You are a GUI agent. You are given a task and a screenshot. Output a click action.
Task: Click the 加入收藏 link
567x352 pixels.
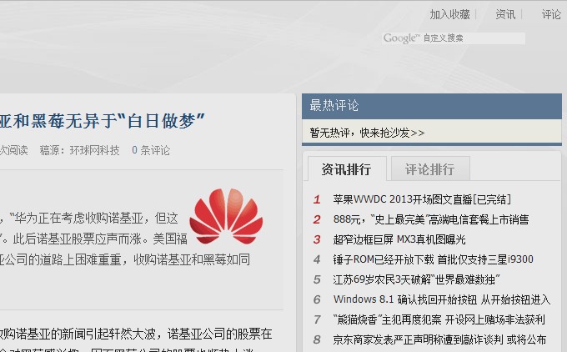pyautogui.click(x=449, y=14)
